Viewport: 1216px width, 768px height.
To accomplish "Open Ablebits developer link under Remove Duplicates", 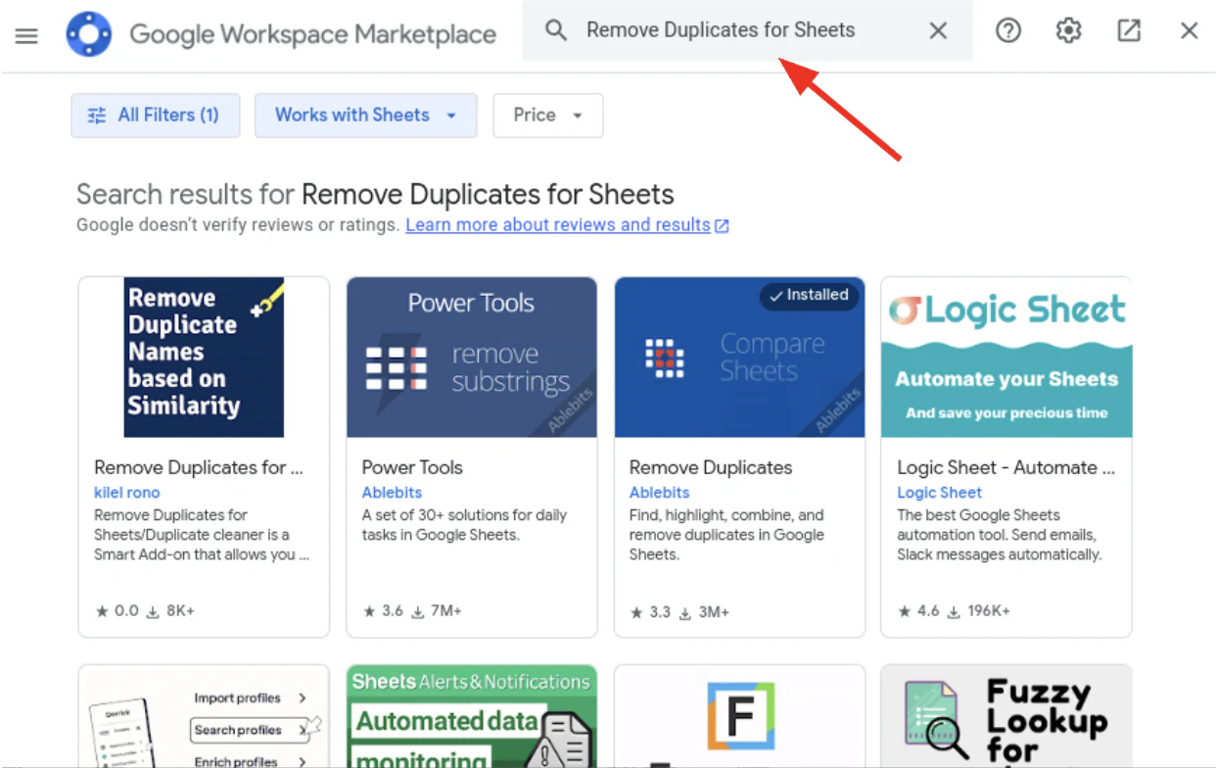I will coord(659,493).
